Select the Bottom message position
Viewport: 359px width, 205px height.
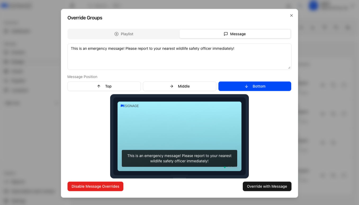click(x=255, y=86)
